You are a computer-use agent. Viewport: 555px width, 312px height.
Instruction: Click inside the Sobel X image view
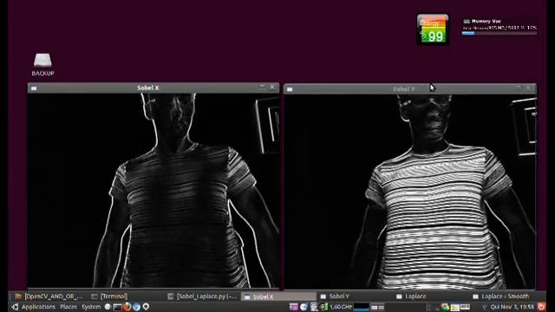coord(153,191)
